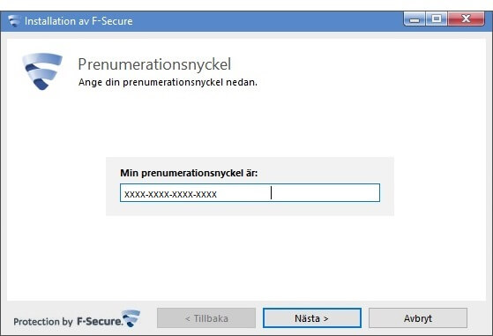Continue with the Nästa button

point(312,318)
